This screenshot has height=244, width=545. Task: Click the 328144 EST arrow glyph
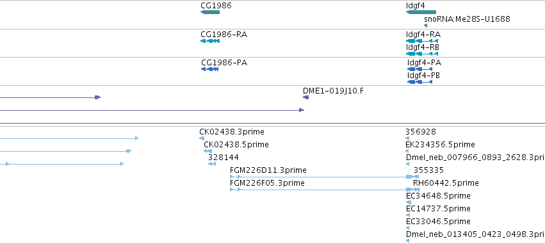coord(212,164)
